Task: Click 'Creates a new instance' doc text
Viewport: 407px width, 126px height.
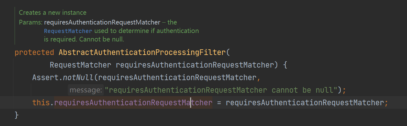Action: point(52,13)
